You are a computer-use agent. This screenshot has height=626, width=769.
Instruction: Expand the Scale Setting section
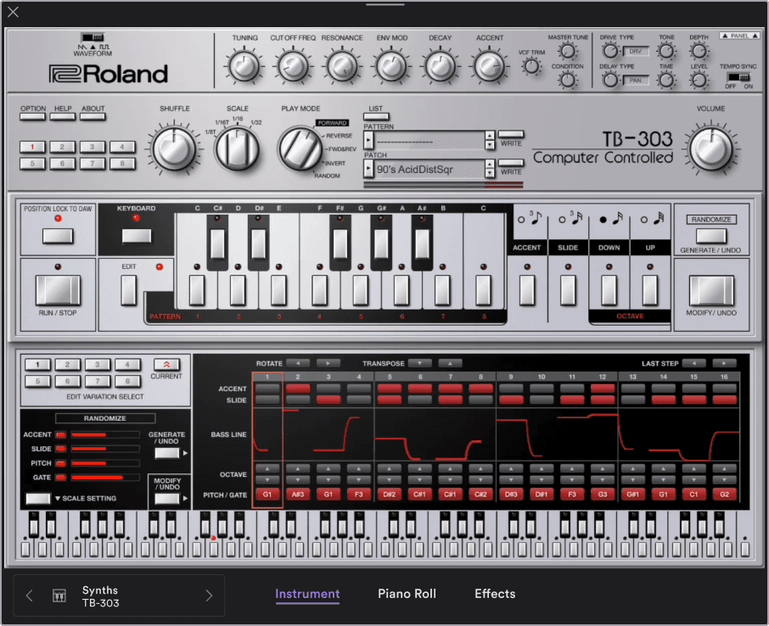pos(37,499)
